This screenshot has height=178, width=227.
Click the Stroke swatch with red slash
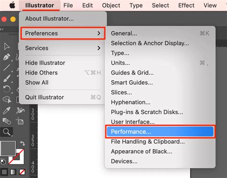pos(16,157)
